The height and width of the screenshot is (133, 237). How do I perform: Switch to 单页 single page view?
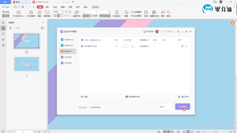[x=87, y=16]
